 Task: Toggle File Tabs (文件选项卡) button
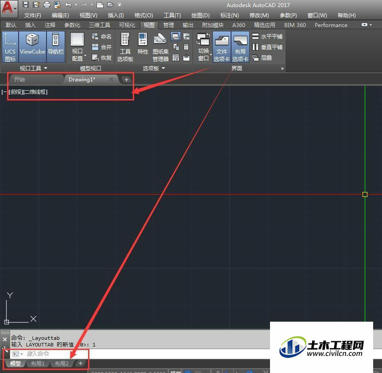coord(222,47)
